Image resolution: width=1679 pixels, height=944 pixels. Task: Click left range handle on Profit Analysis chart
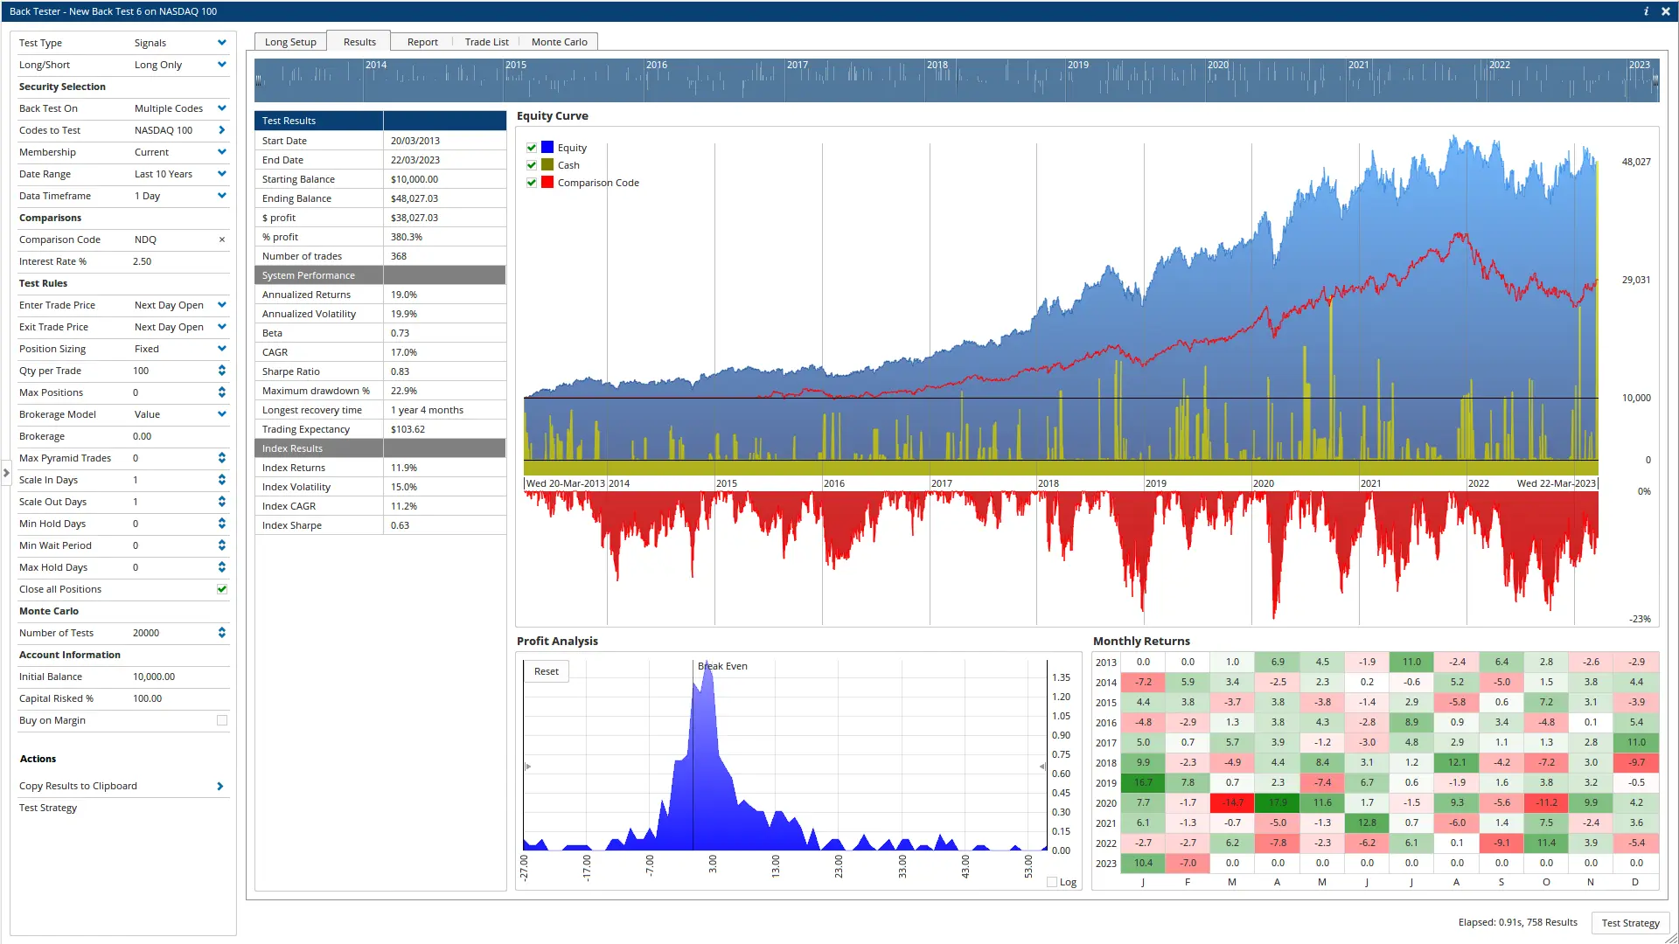[x=528, y=767]
